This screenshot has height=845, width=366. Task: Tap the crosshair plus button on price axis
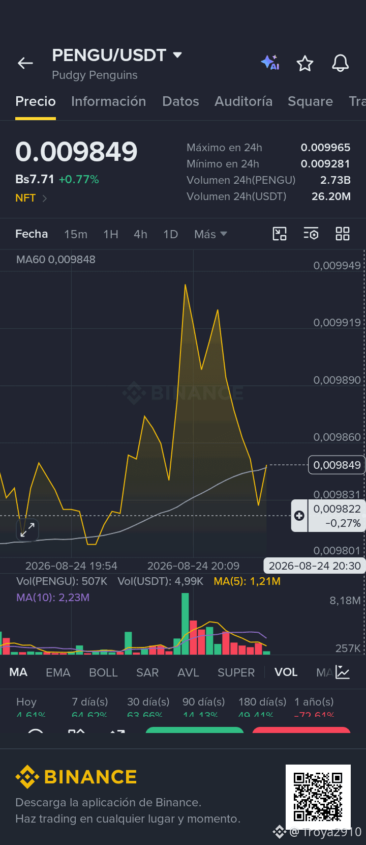[299, 516]
